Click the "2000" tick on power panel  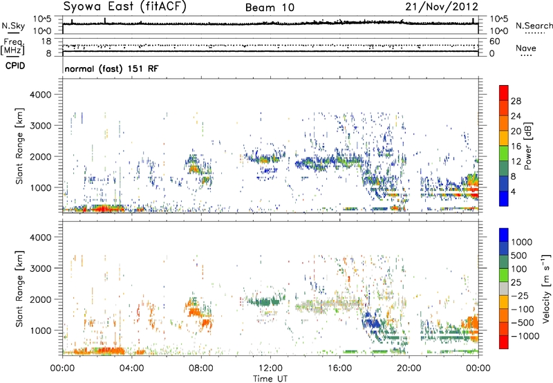click(40, 156)
